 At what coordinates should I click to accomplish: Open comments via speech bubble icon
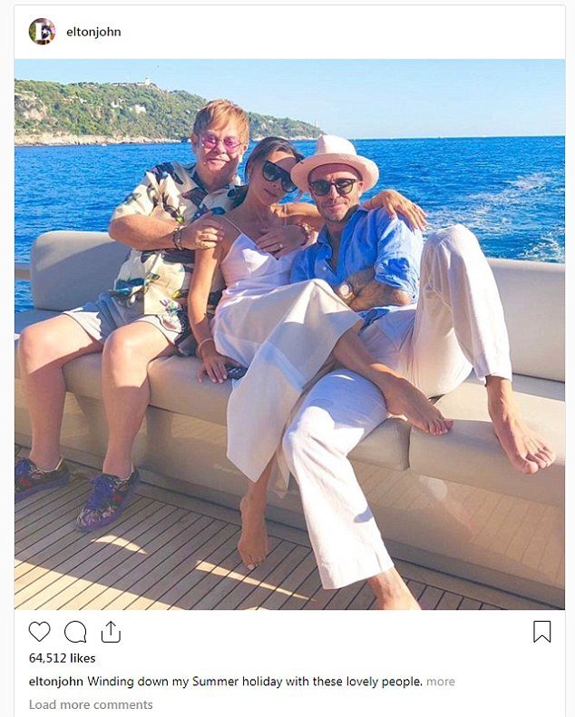pos(75,632)
